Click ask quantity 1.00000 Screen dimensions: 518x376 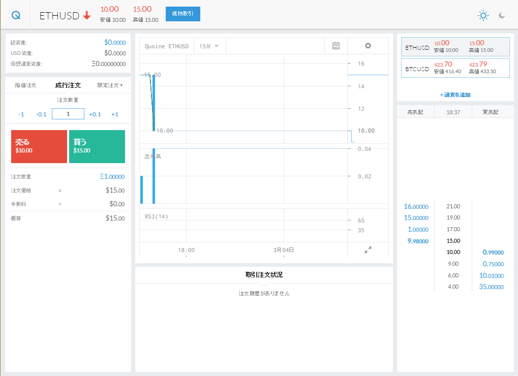pyautogui.click(x=418, y=230)
